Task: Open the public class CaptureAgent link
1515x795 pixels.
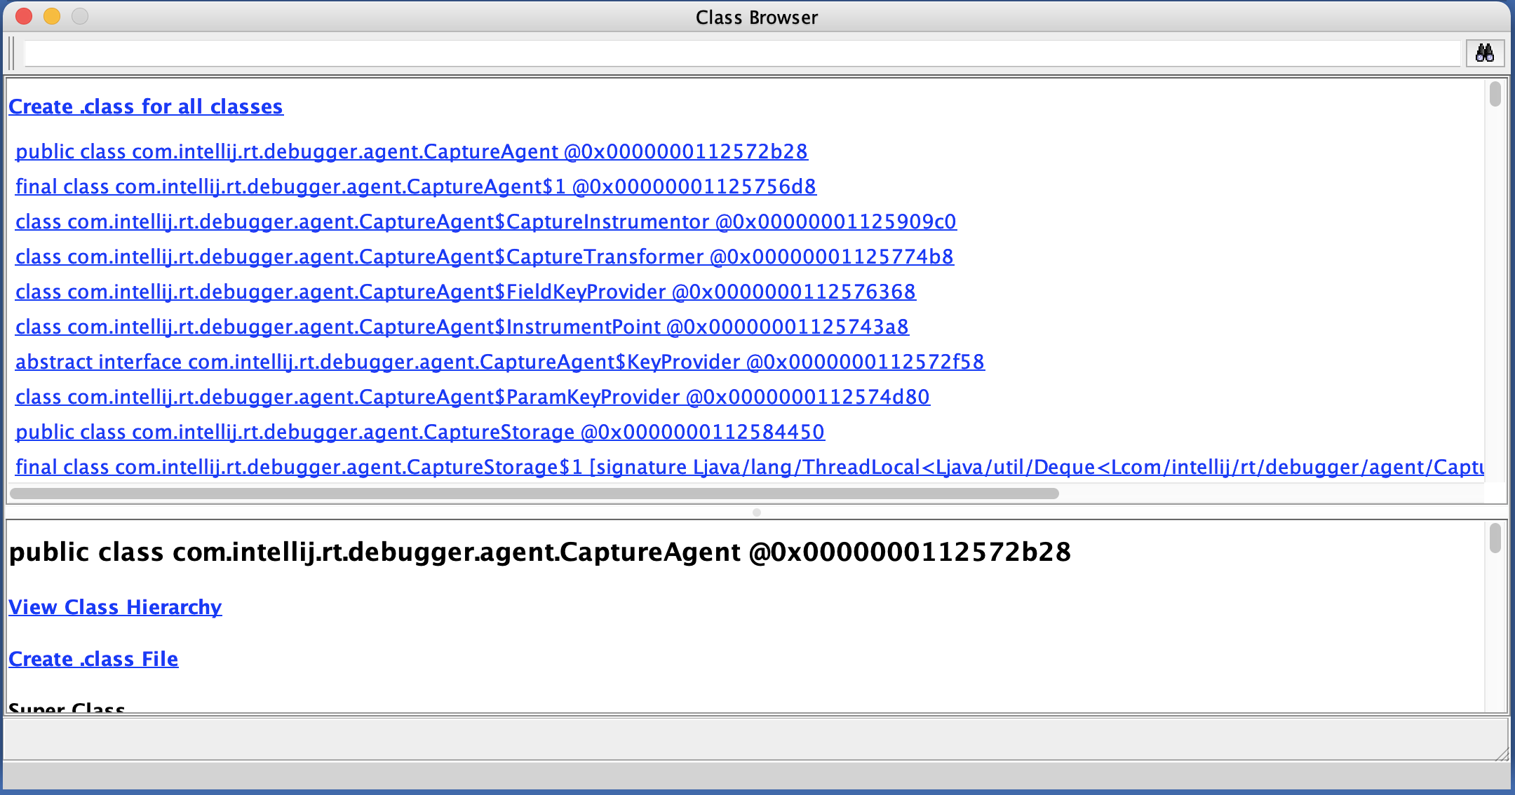Action: pyautogui.click(x=411, y=151)
